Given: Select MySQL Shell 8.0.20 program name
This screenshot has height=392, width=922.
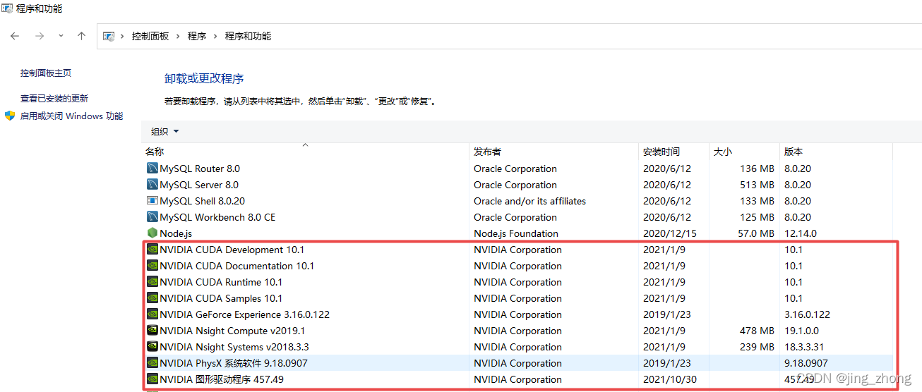Looking at the screenshot, I should (203, 201).
